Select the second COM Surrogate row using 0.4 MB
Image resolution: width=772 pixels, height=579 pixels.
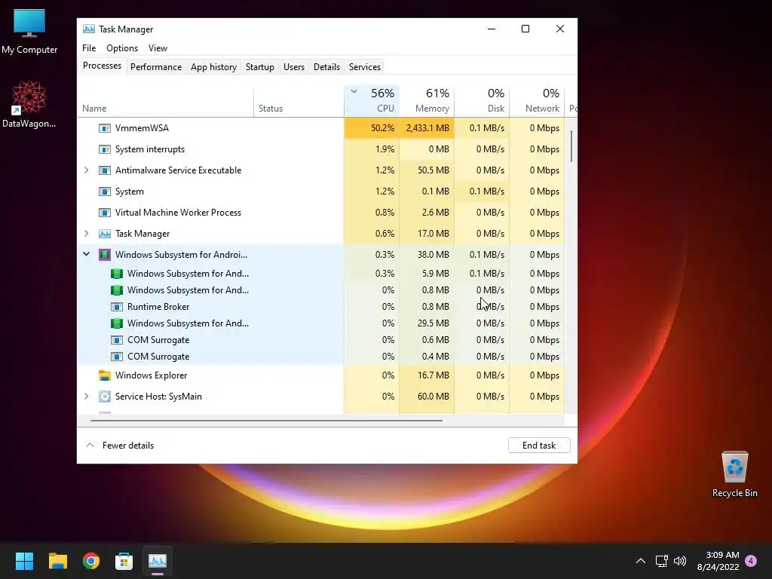point(320,357)
